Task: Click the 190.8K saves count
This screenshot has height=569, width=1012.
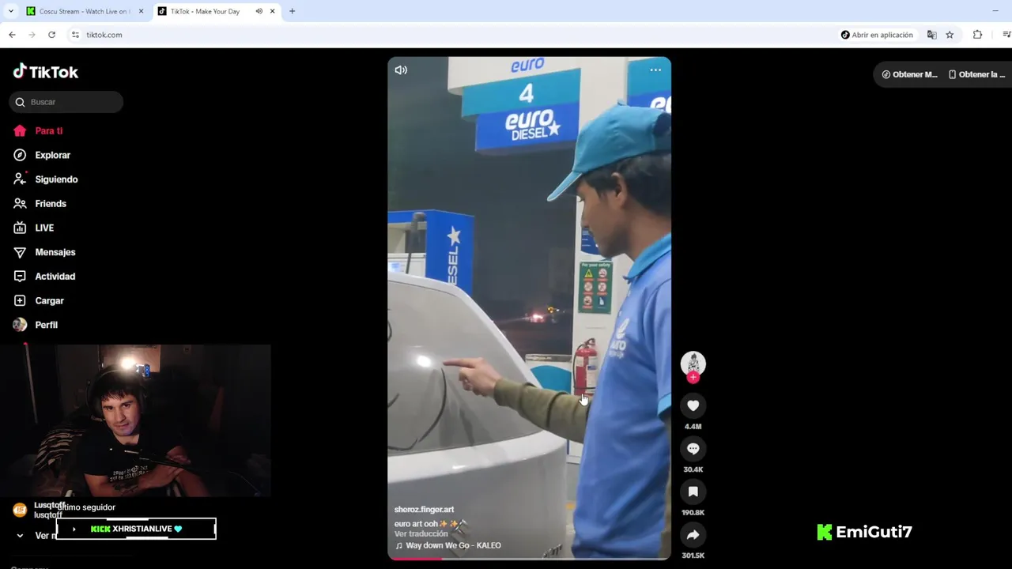Action: coord(693,513)
